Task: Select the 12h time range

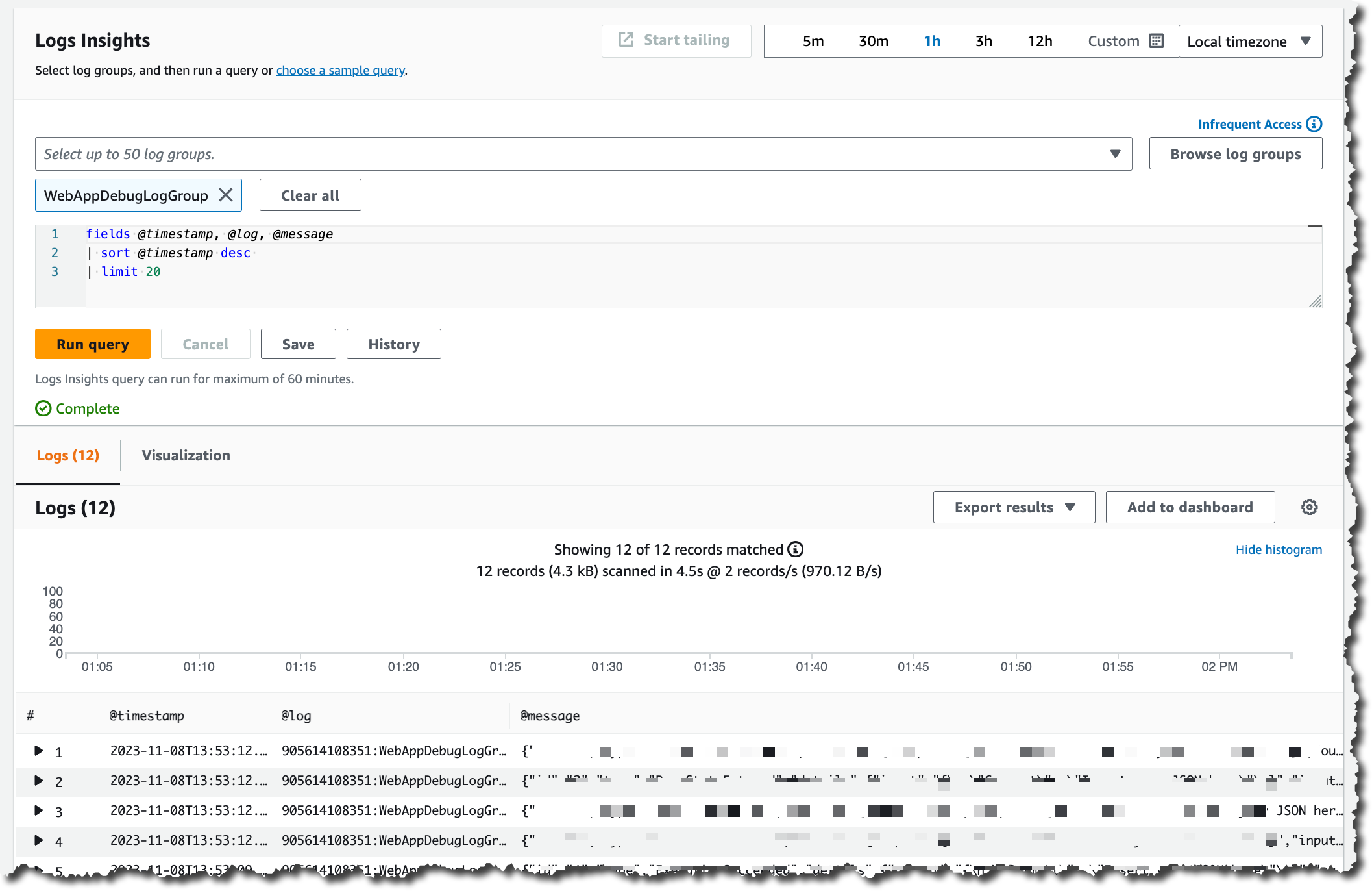Action: coord(1040,41)
